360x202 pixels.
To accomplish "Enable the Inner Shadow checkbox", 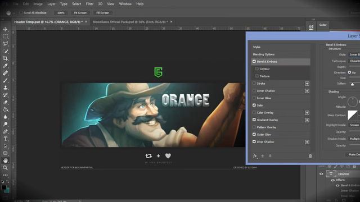I will click(254, 91).
